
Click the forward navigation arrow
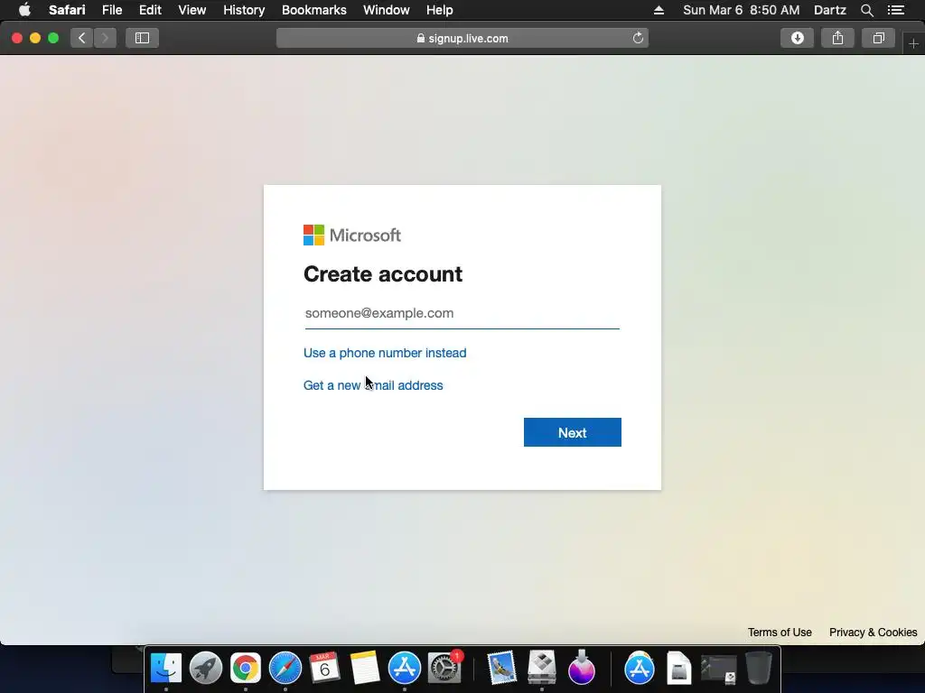105,38
